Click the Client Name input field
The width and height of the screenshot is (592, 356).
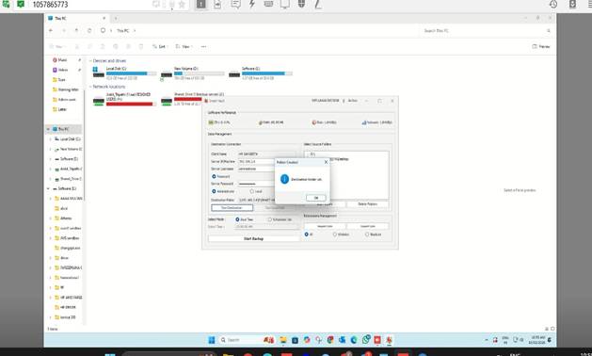point(266,154)
